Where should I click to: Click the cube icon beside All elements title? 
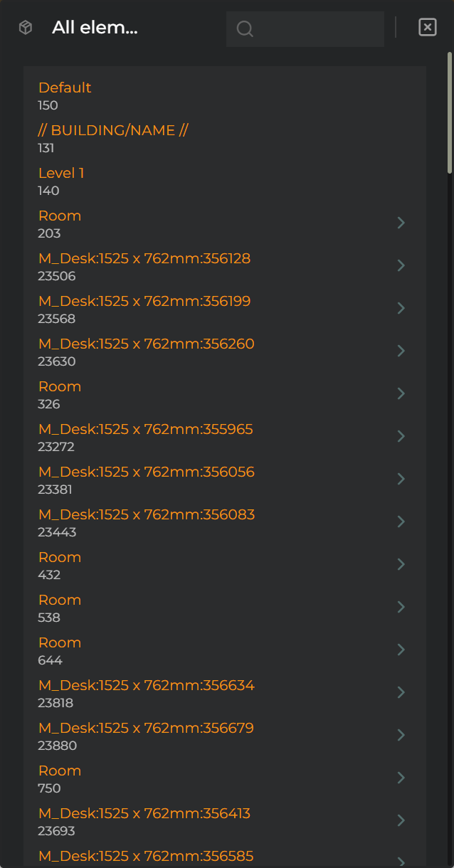pos(26,28)
